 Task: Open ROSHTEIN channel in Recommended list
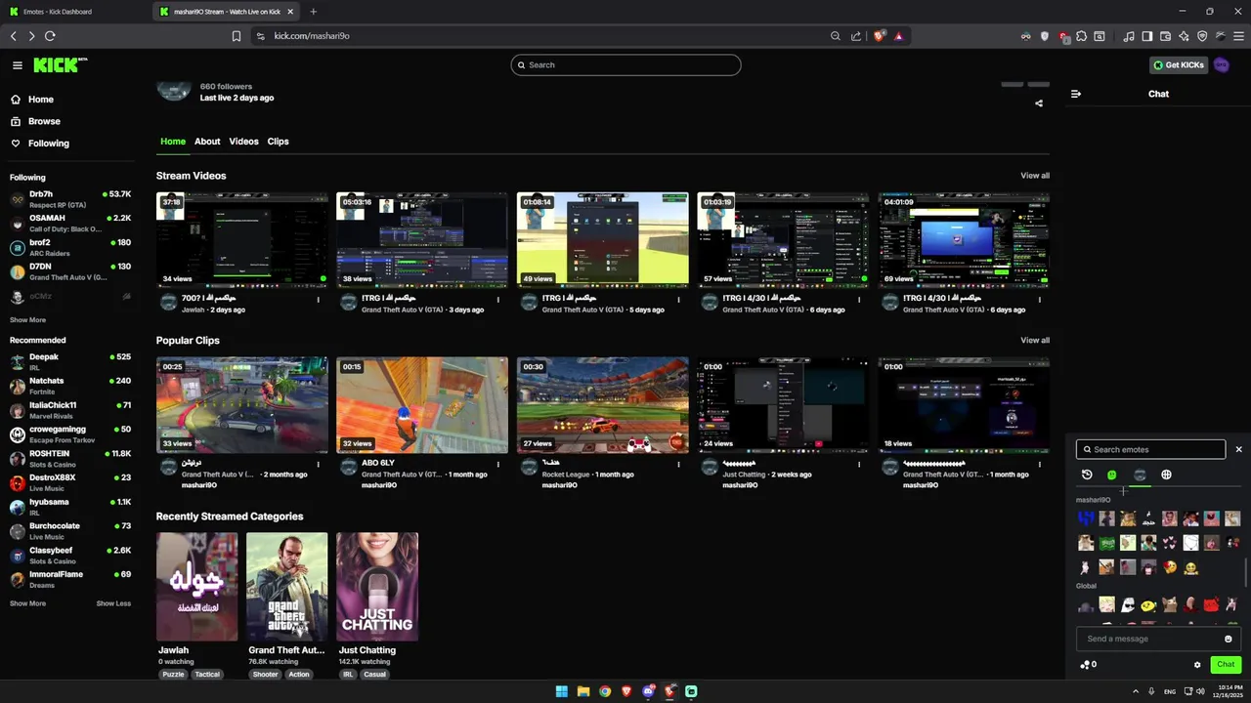pyautogui.click(x=70, y=458)
